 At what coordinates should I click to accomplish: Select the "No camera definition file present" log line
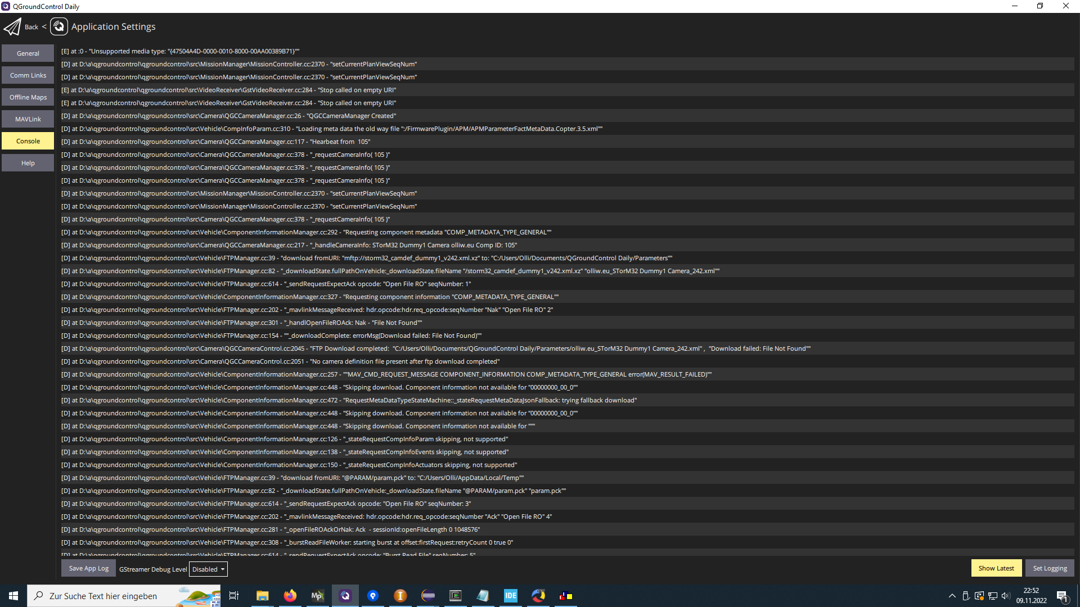point(568,361)
